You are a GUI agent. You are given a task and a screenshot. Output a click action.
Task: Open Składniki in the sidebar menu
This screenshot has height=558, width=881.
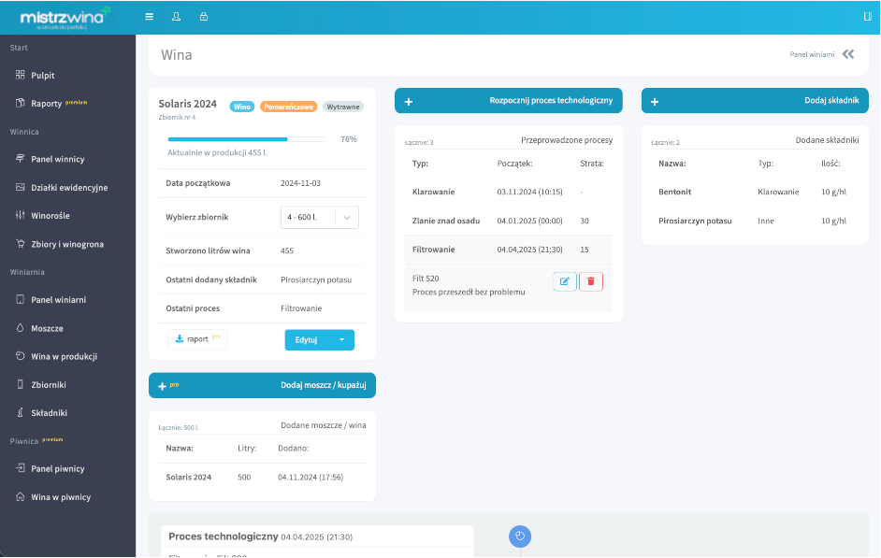click(49, 412)
